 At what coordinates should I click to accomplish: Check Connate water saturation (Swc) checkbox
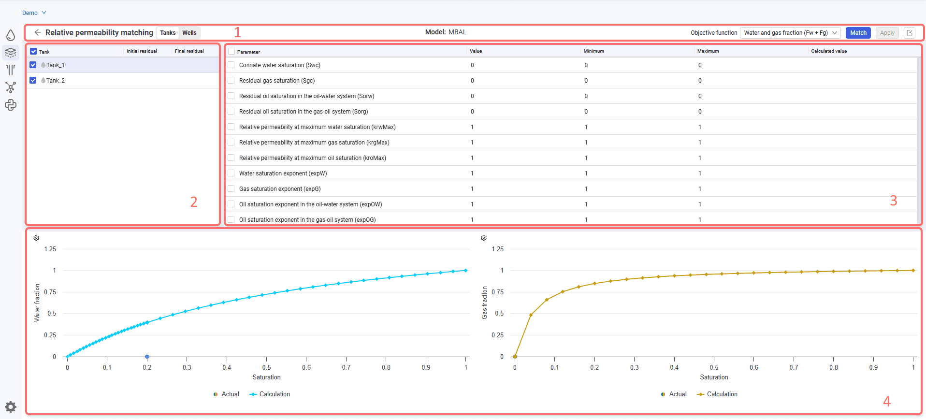(x=231, y=65)
